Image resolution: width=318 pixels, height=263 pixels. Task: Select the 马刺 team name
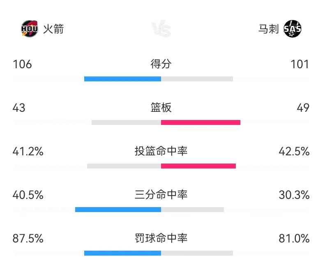click(268, 29)
